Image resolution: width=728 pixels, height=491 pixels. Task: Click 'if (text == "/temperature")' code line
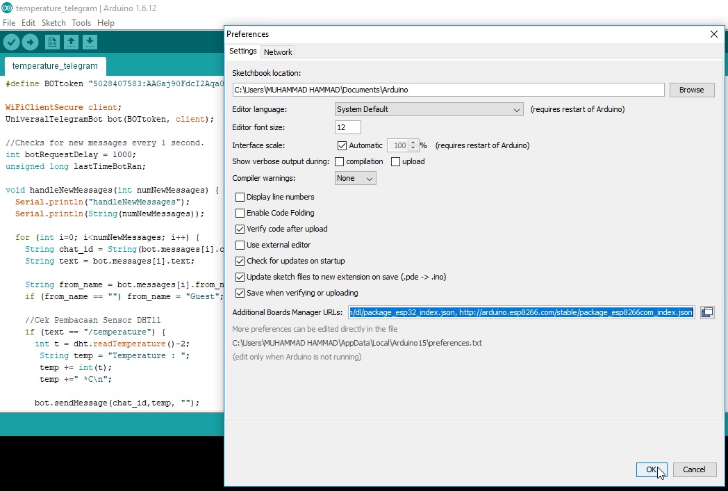coord(95,332)
